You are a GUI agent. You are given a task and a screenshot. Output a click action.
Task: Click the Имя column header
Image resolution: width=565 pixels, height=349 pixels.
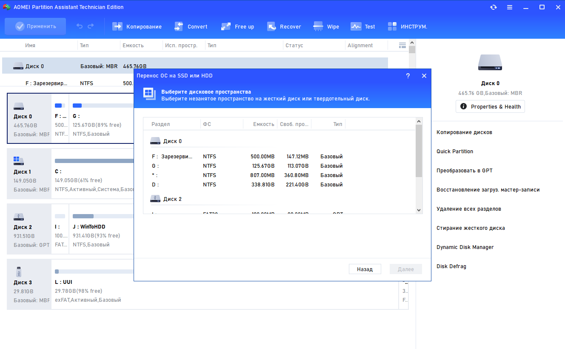(x=30, y=46)
